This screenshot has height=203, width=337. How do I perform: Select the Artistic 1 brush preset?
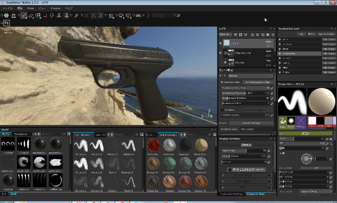[x=81, y=145]
